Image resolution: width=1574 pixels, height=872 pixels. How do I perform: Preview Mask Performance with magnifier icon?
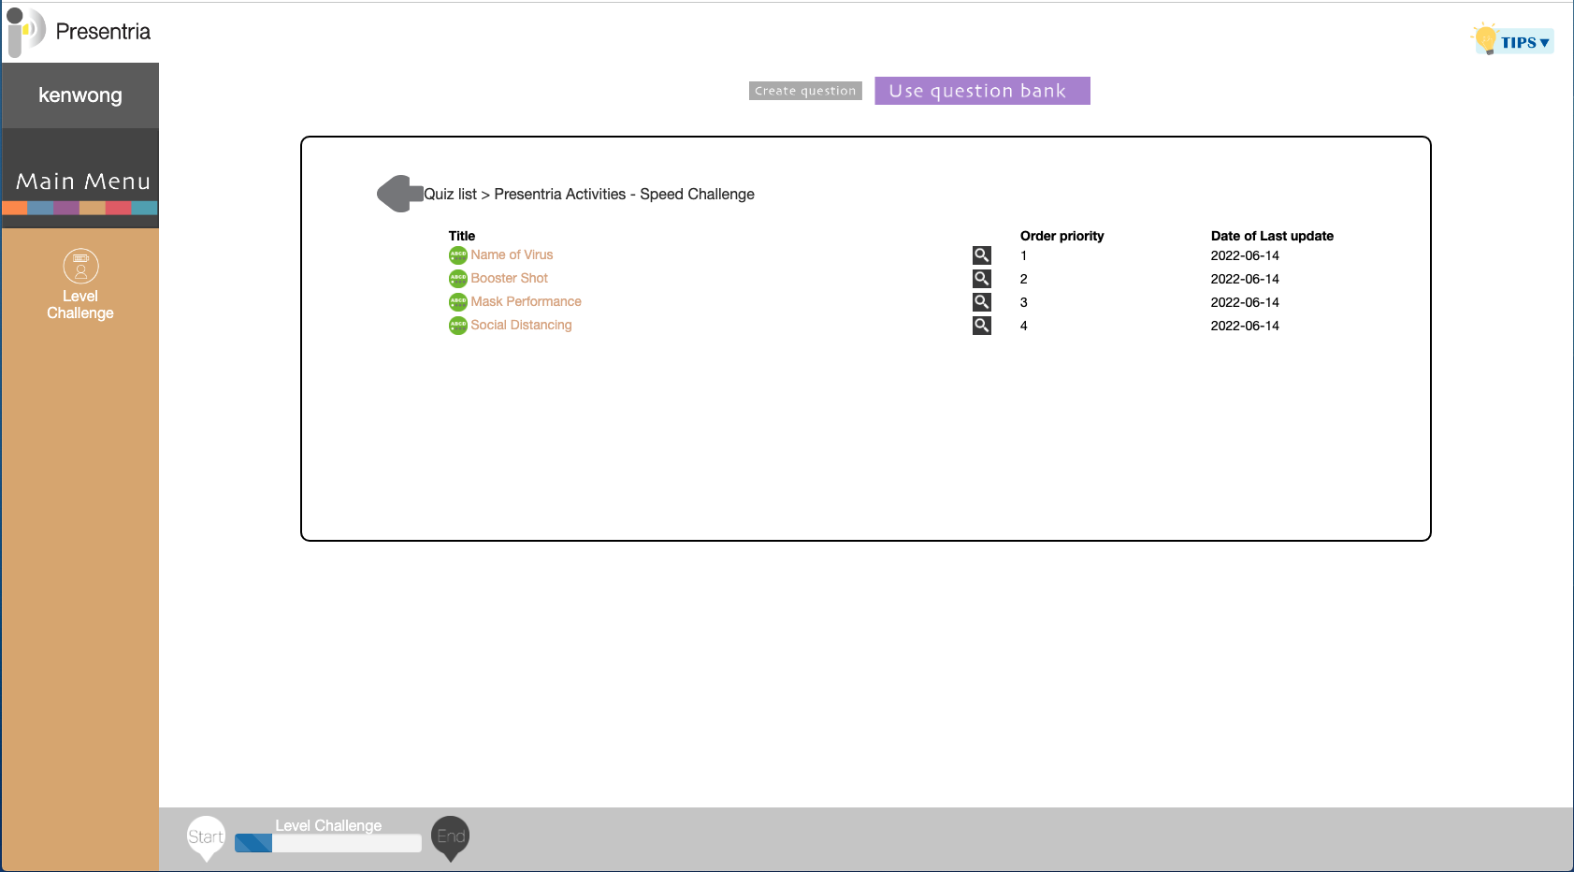pos(981,302)
